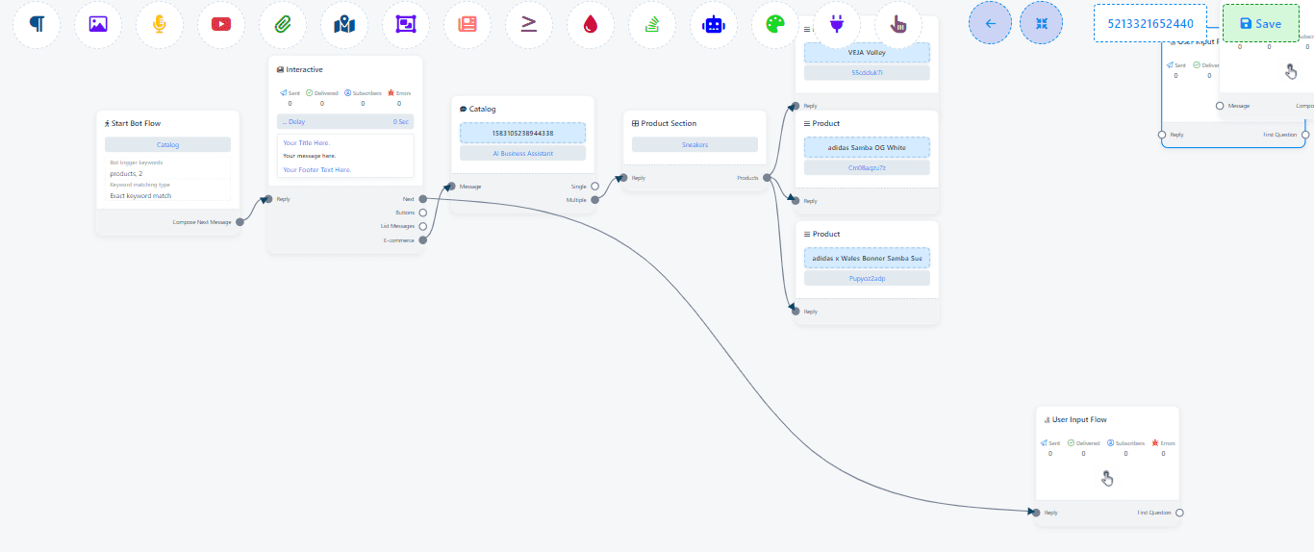Viewport: 1314px width, 552px height.
Task: Go back using the left arrow button
Action: click(991, 23)
